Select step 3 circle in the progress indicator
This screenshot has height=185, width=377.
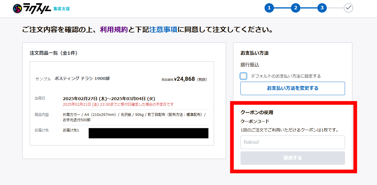tap(322, 8)
